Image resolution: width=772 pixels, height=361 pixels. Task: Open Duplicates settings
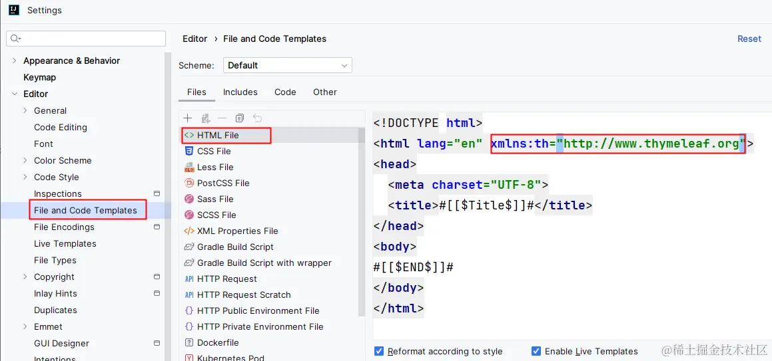[x=56, y=310]
